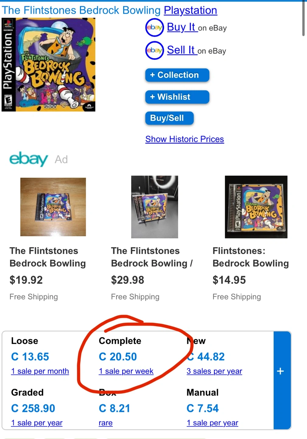This screenshot has height=439, width=307.
Task: Click the eBay icon beside Sell It
Action: (x=155, y=50)
